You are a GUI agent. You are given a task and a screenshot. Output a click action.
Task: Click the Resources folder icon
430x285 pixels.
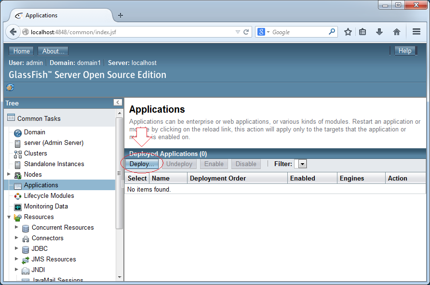[18, 218]
